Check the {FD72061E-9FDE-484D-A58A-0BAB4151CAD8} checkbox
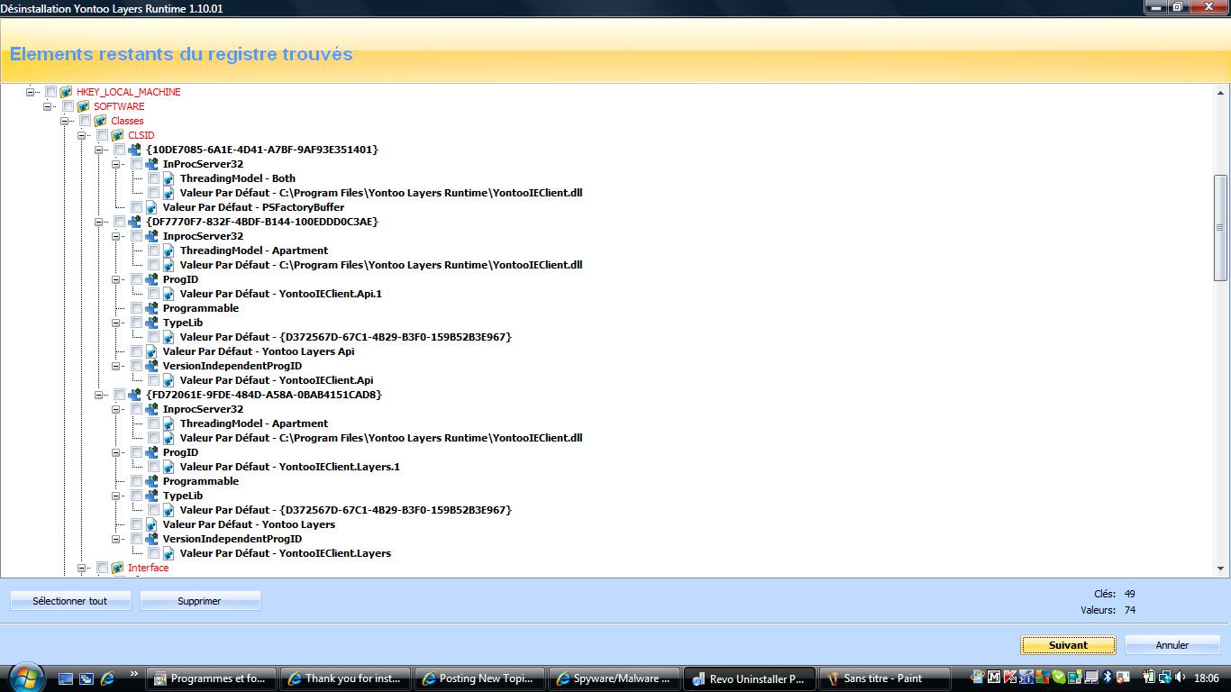Screen dimensions: 1231x692 [x=119, y=395]
